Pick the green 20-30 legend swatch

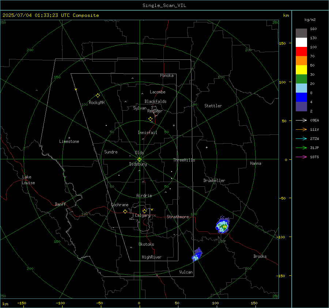301,79
